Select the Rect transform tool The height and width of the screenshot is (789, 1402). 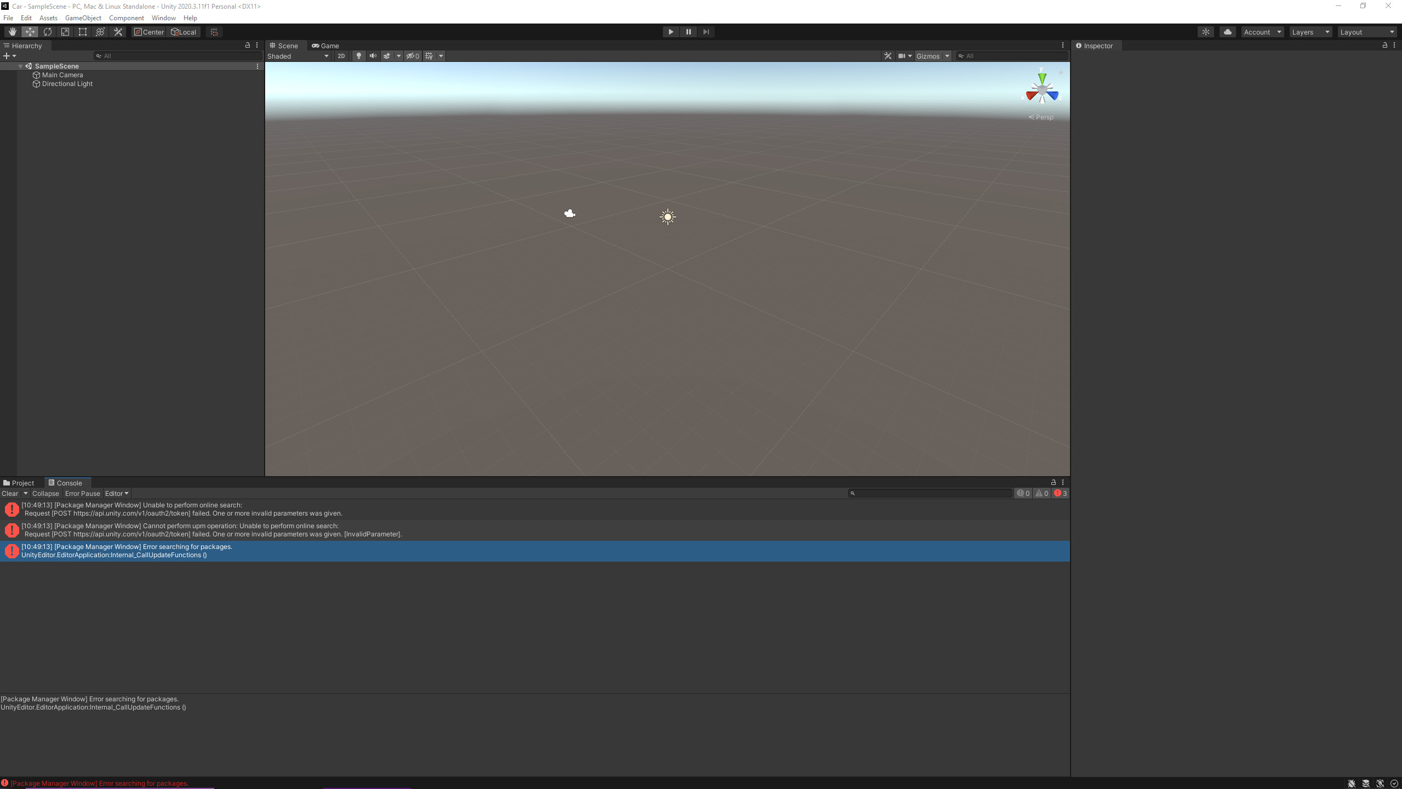(83, 32)
